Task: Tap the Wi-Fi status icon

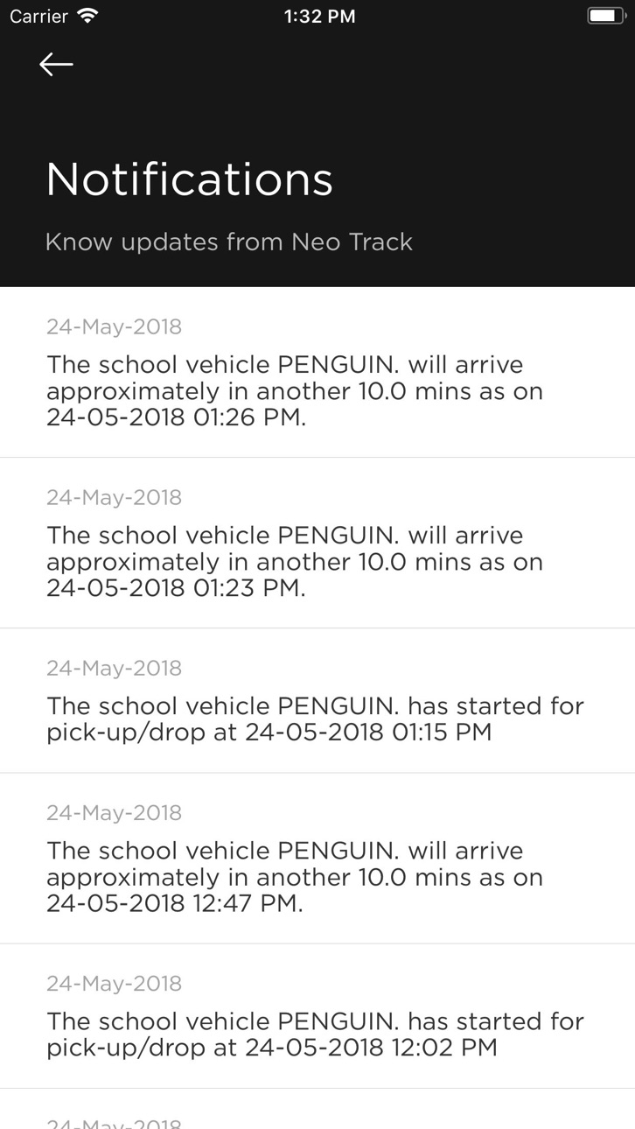Action: 87,16
